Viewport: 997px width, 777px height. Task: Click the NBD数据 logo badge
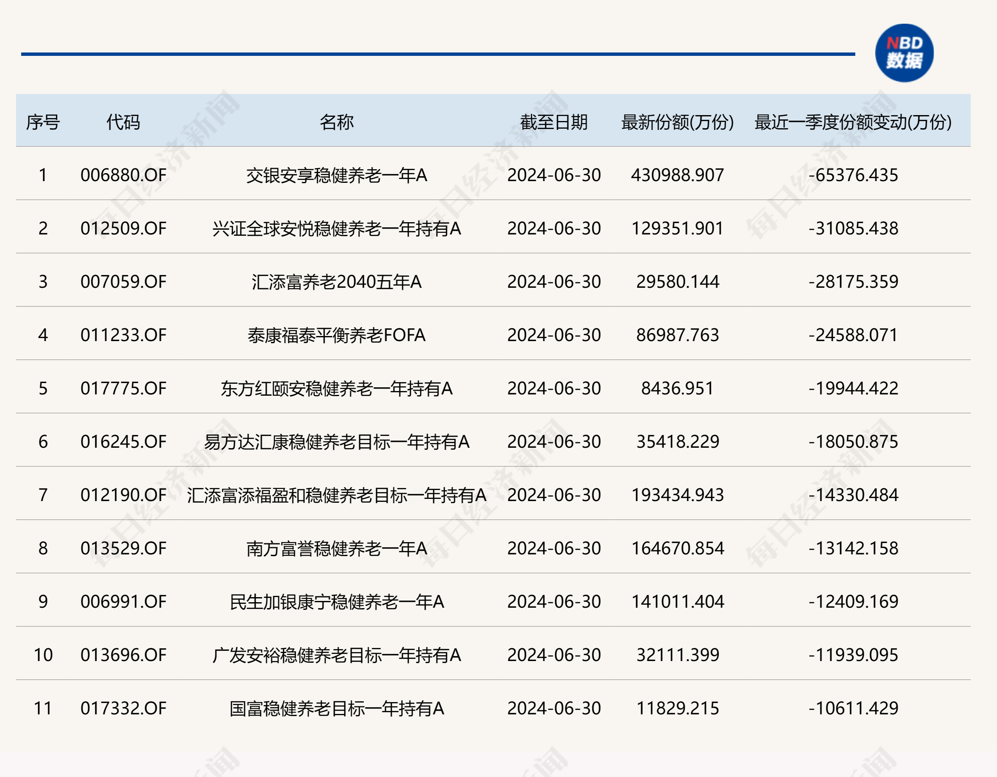pos(904,53)
